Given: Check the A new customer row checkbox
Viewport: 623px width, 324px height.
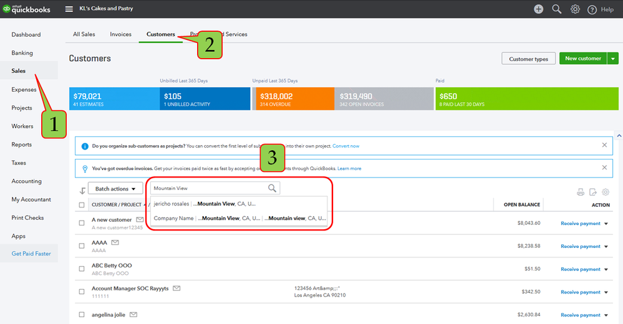Looking at the screenshot, I should (x=82, y=223).
